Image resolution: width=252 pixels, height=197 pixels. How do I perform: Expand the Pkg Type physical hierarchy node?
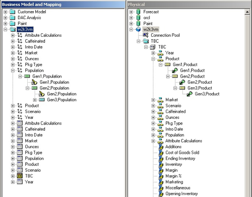click(153, 123)
